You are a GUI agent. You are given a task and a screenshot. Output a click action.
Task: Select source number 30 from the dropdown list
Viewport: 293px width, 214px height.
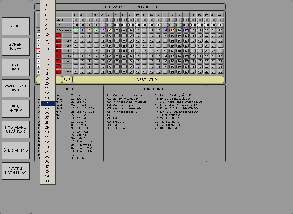(47, 132)
